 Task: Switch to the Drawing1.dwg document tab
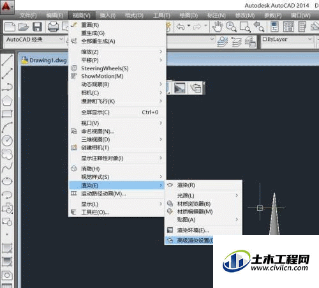point(44,61)
